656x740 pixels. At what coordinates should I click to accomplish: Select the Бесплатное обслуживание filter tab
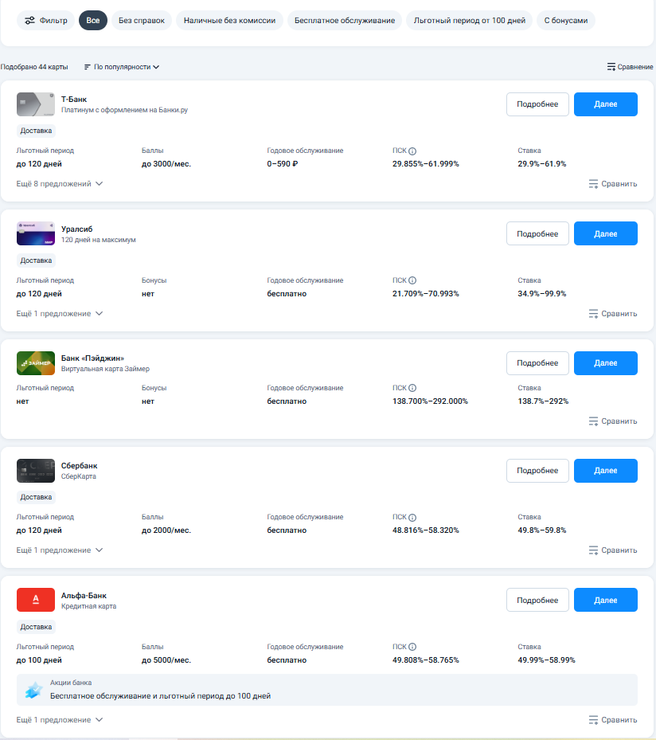[345, 20]
